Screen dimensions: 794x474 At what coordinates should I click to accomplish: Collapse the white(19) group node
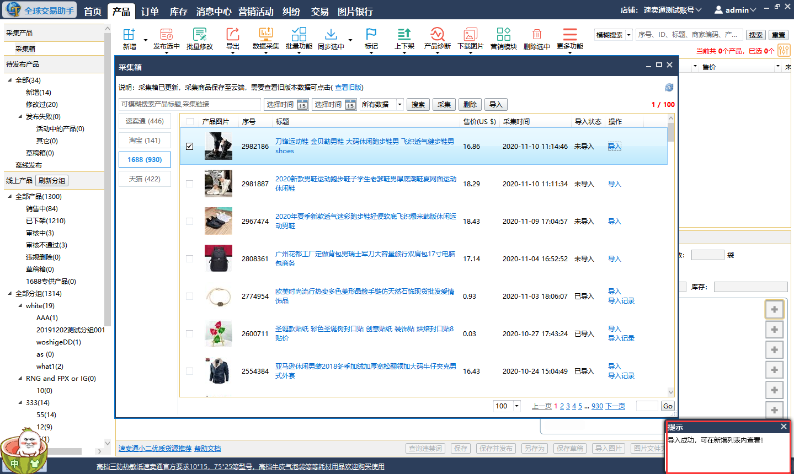pyautogui.click(x=20, y=306)
